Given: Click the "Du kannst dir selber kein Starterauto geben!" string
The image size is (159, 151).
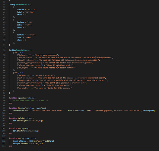Looking at the screenshot, I should [68, 63].
